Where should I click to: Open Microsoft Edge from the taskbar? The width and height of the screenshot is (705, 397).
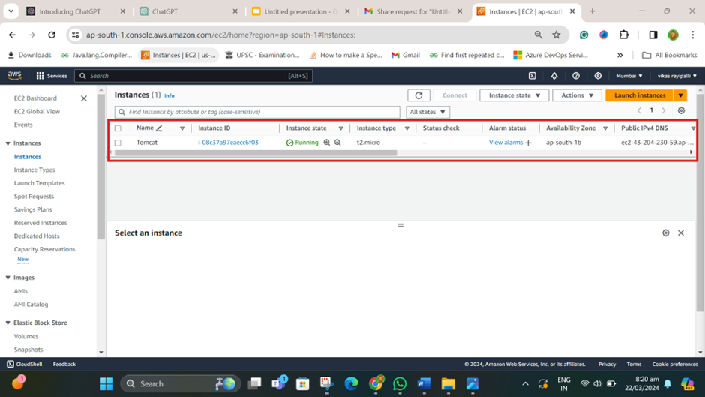pos(351,384)
